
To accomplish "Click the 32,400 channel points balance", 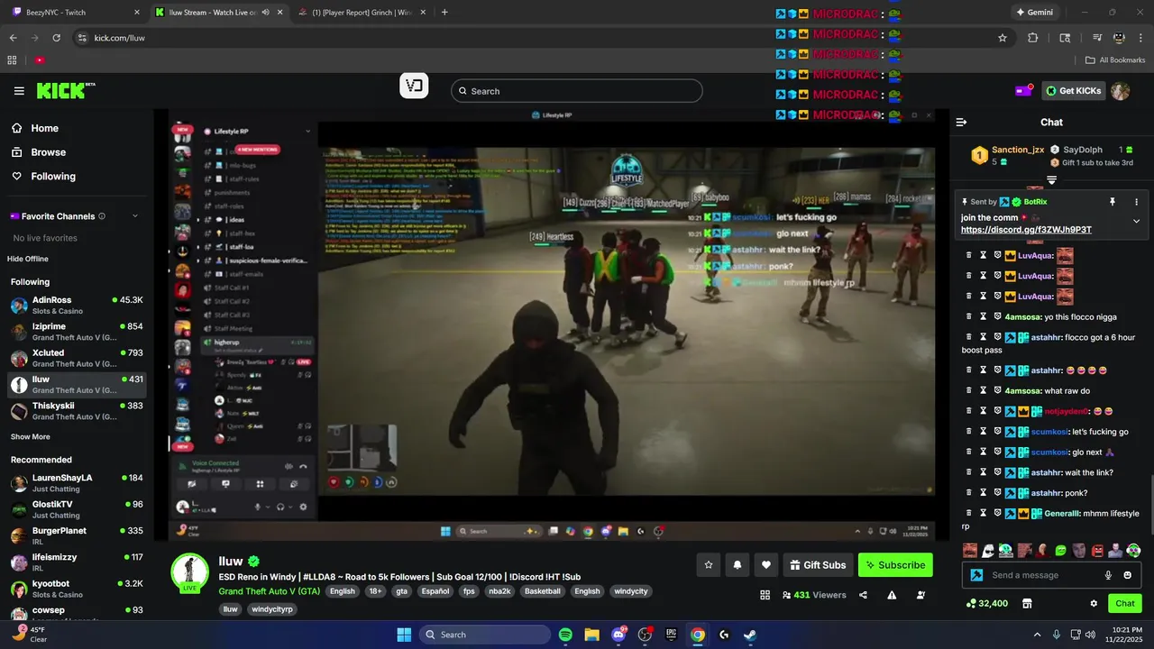I will [986, 604].
